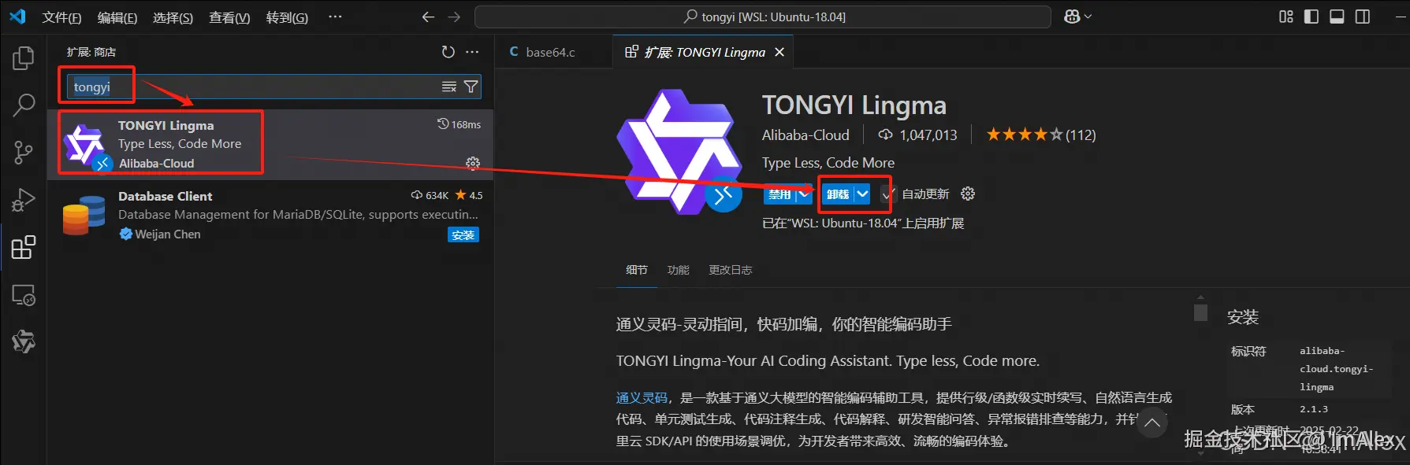This screenshot has width=1410, height=465.
Task: Open the additional menus ellipsis in menu bar
Action: (335, 17)
